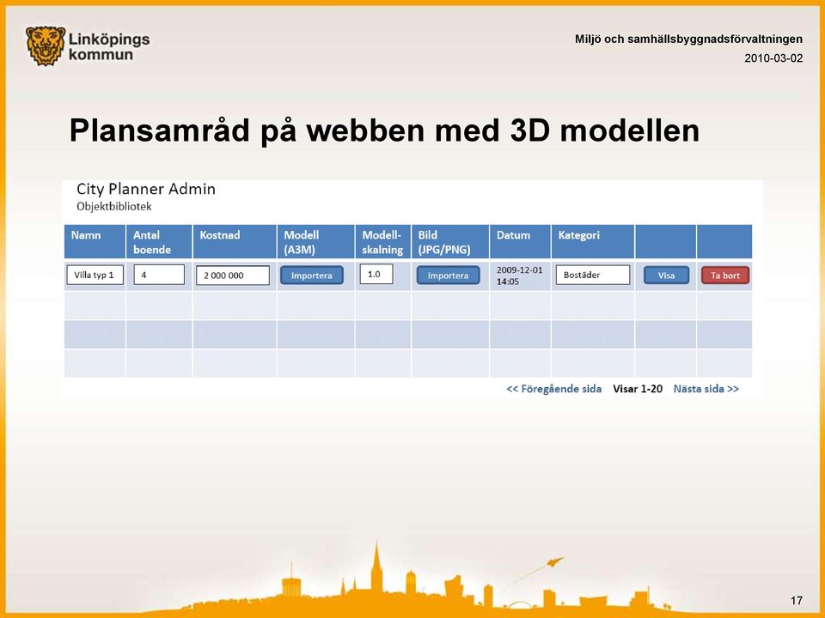
Task: Click the Objektbibliotek subtitle
Action: click(114, 207)
